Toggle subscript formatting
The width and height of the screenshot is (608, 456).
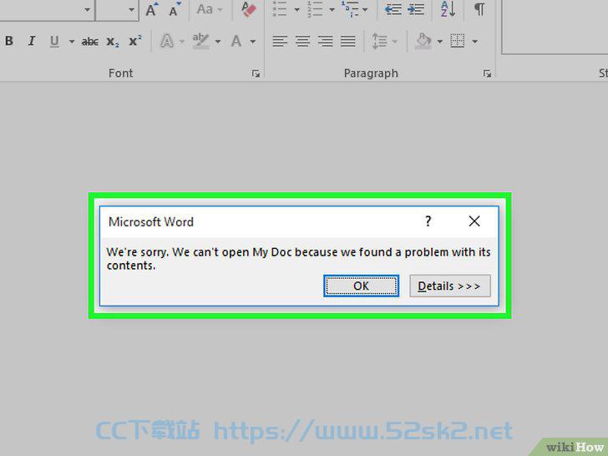113,42
